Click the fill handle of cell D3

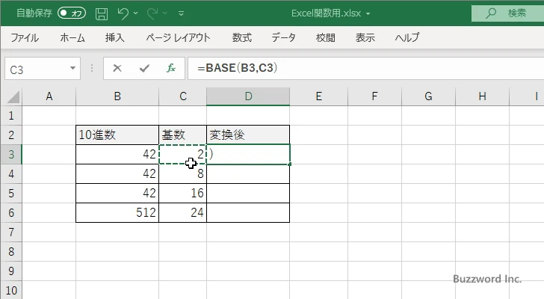click(x=290, y=164)
